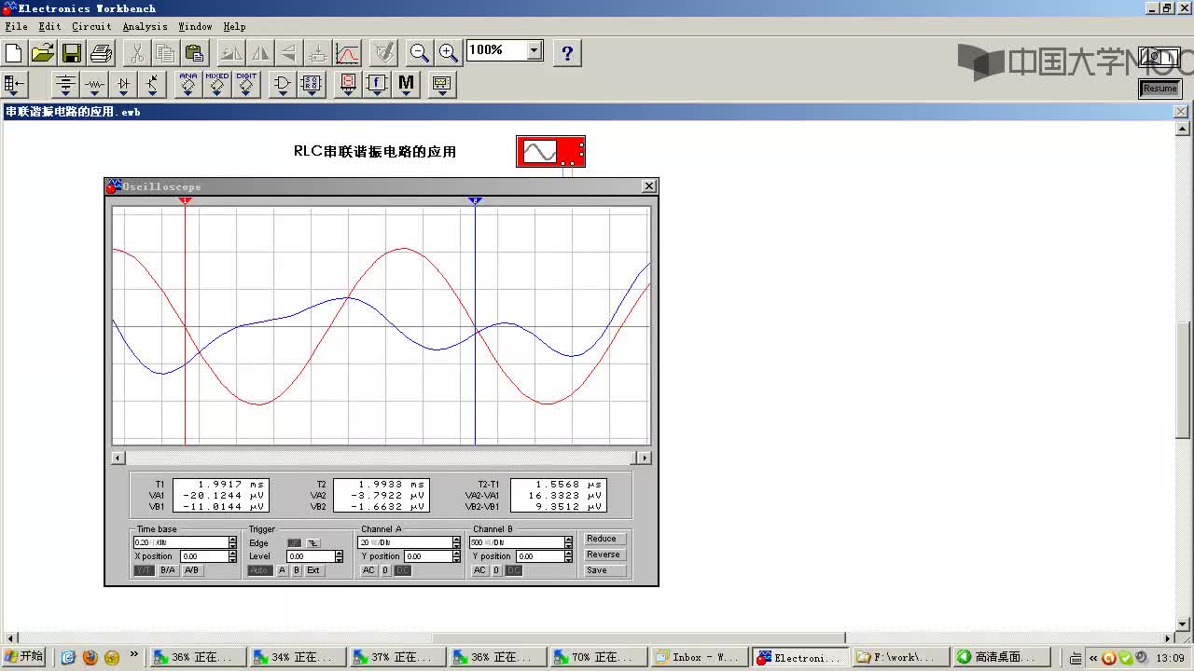Image resolution: width=1194 pixels, height=671 pixels.
Task: Expand the zoom percentage dropdown
Action: click(x=535, y=50)
